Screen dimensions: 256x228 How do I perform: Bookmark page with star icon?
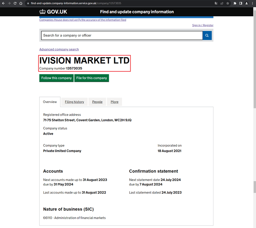click(x=228, y=3)
